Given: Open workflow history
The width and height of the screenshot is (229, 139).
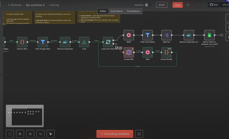Looking at the screenshot, I should (188, 5).
